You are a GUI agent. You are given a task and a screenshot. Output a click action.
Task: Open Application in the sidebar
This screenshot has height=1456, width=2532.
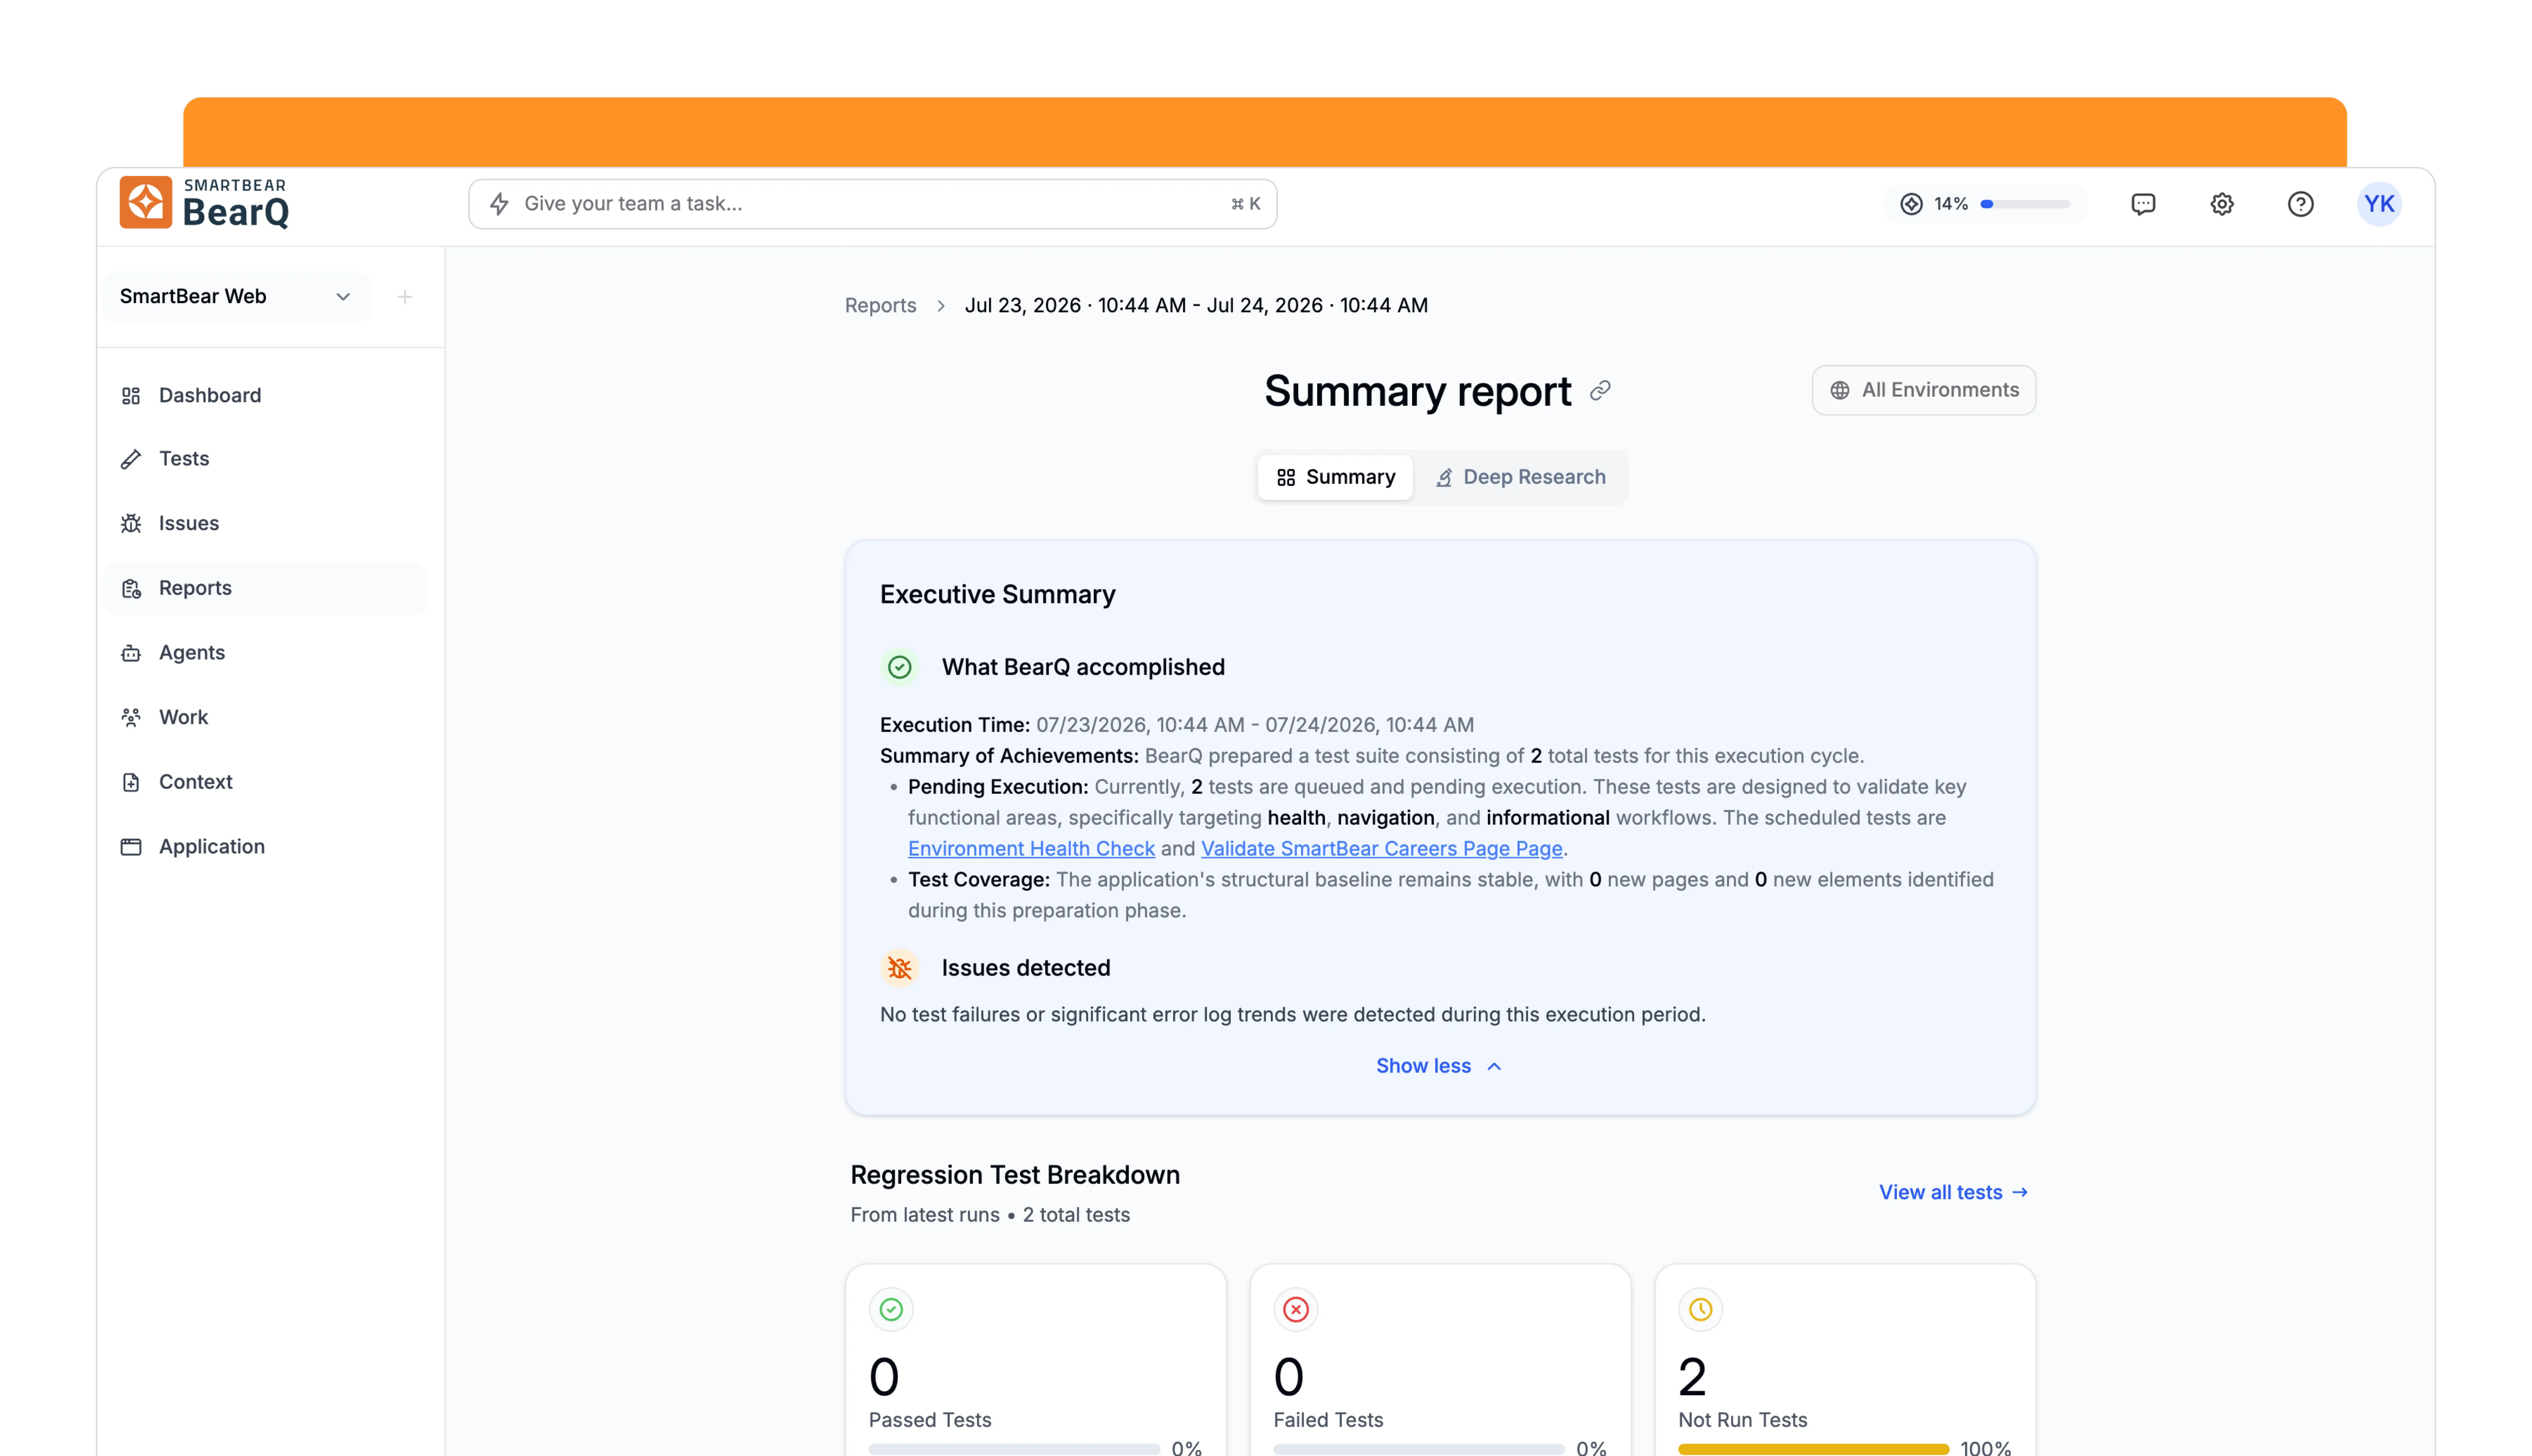click(x=266, y=847)
